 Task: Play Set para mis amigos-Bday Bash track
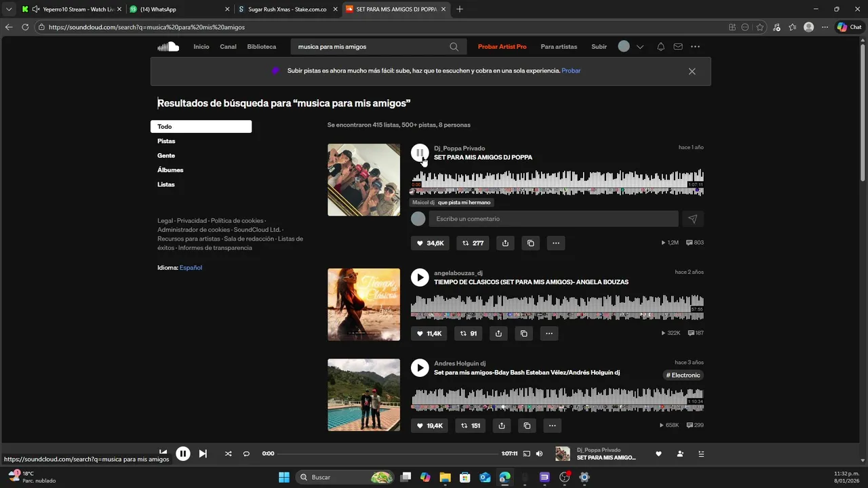pos(420,368)
